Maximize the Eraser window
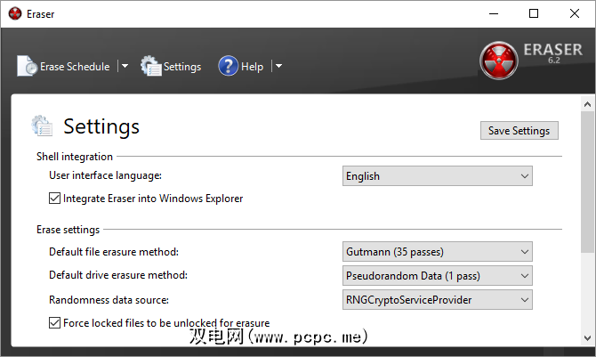The height and width of the screenshot is (357, 596). pos(534,13)
